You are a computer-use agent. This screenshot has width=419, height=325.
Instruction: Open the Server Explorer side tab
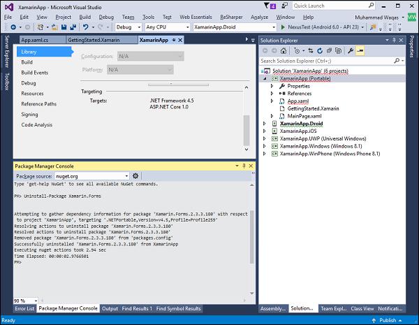coord(7,51)
